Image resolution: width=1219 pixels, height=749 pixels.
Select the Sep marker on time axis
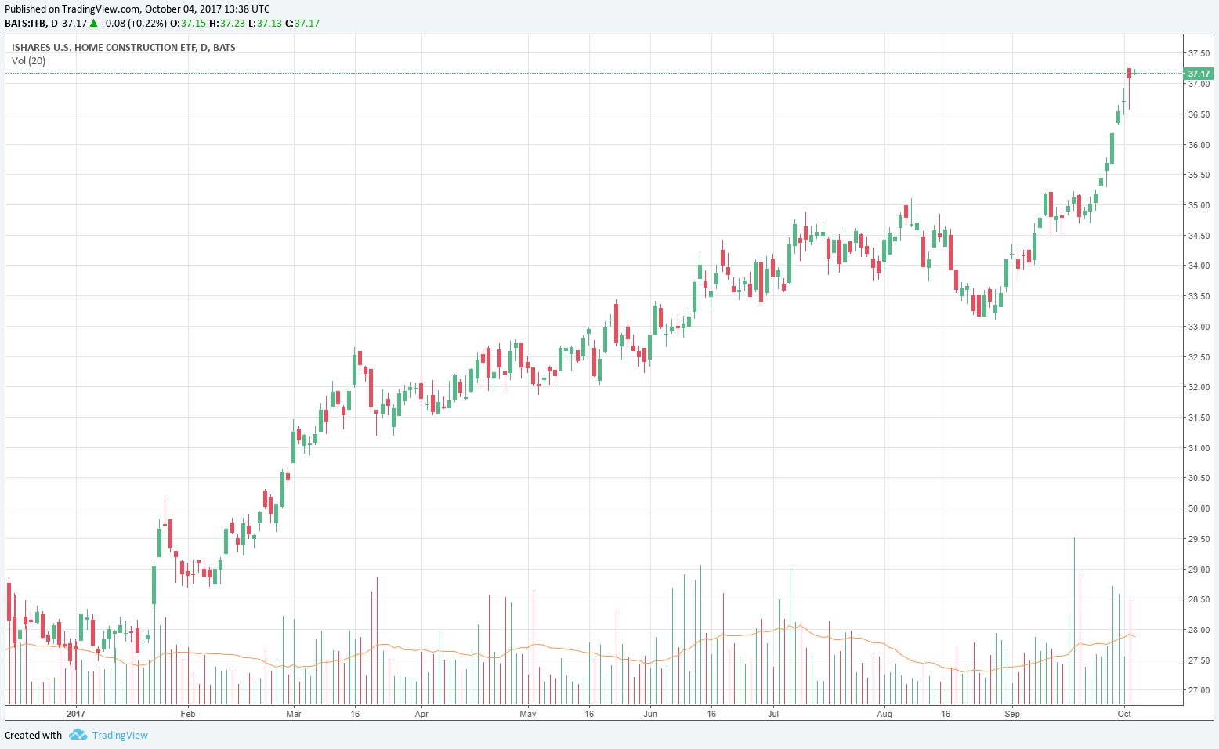[1012, 714]
